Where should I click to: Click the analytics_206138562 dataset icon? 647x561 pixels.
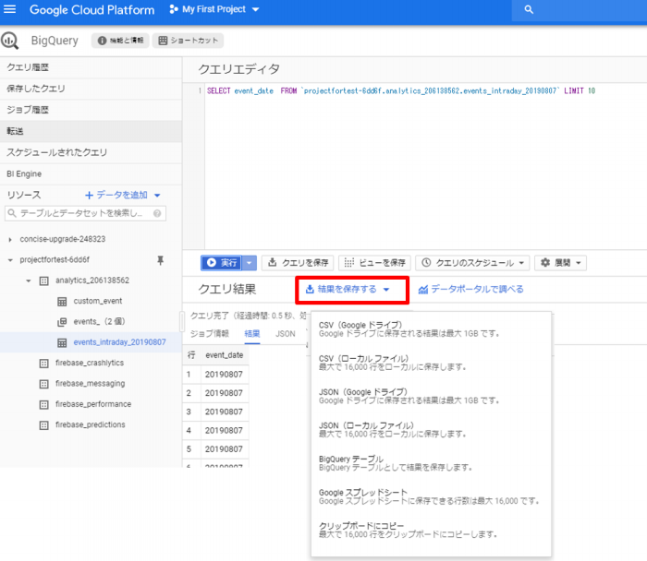click(x=43, y=280)
